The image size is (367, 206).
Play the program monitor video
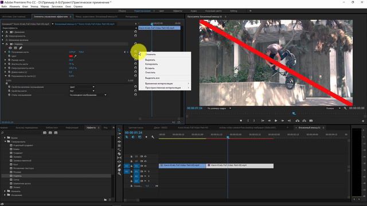pos(276,121)
